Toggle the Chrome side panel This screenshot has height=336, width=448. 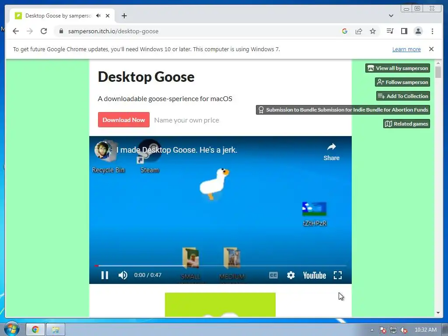[404, 31]
